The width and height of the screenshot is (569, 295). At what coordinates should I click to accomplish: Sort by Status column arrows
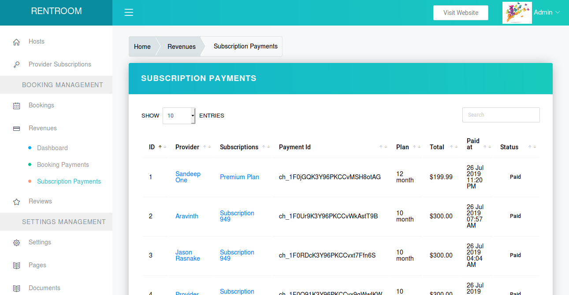[532, 147]
